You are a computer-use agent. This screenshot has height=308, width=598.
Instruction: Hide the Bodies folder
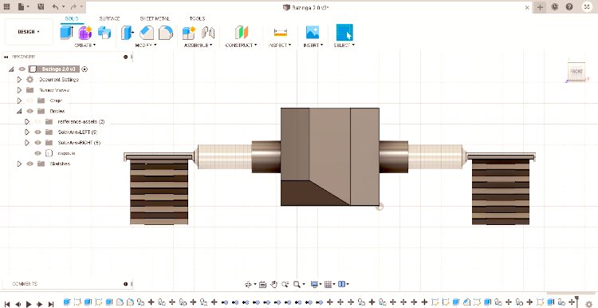(30, 111)
